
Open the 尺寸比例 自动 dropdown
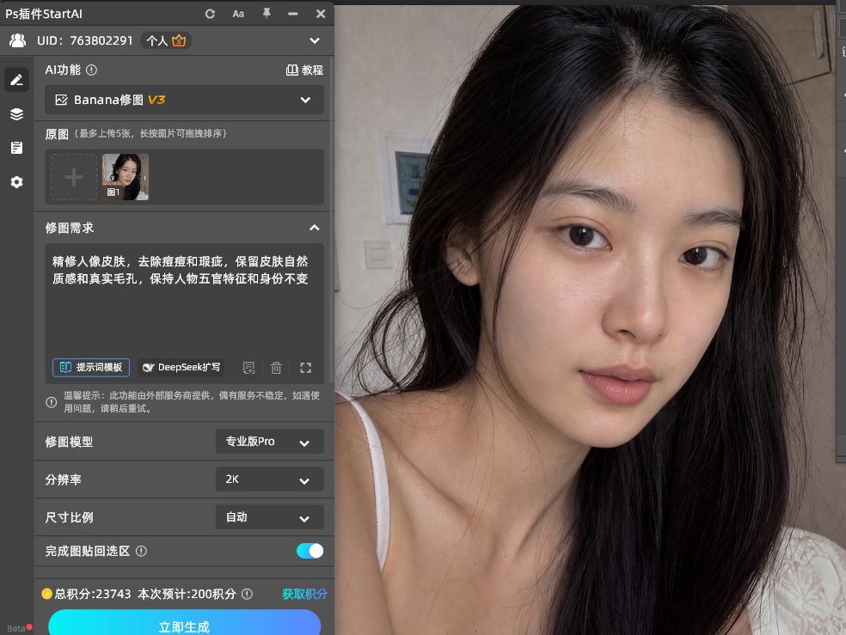[x=270, y=517]
